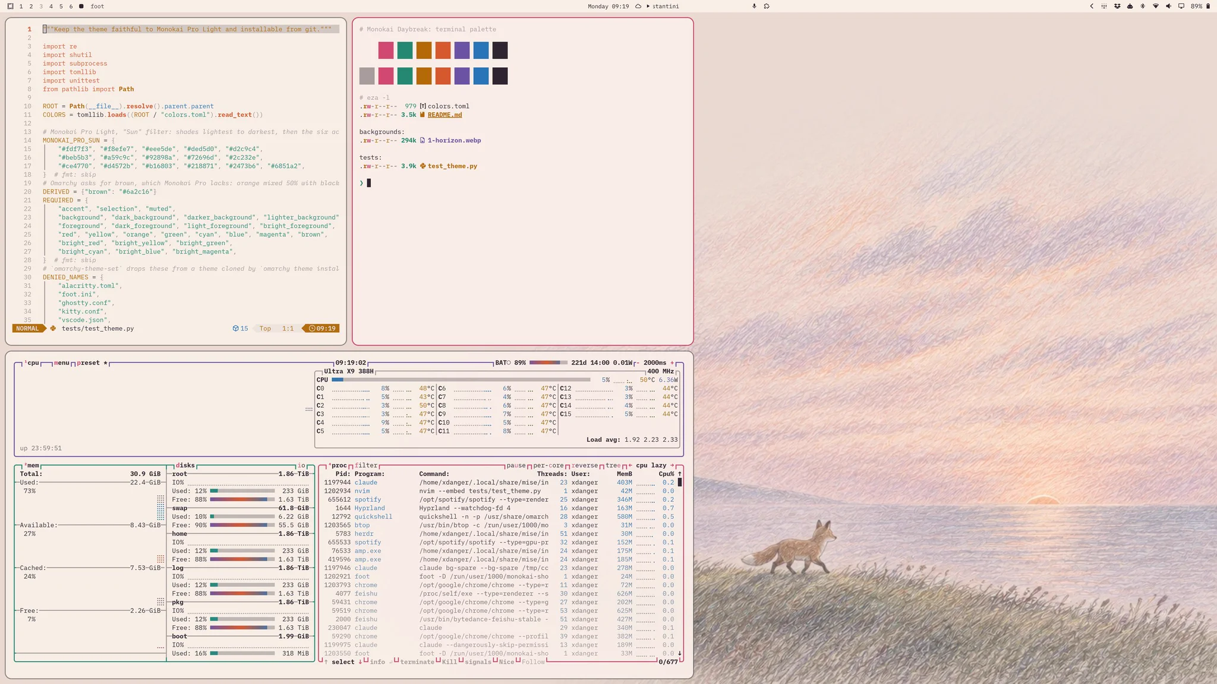The height and width of the screenshot is (684, 1217).
Task: Click Kill in btop process footer
Action: pos(450,662)
